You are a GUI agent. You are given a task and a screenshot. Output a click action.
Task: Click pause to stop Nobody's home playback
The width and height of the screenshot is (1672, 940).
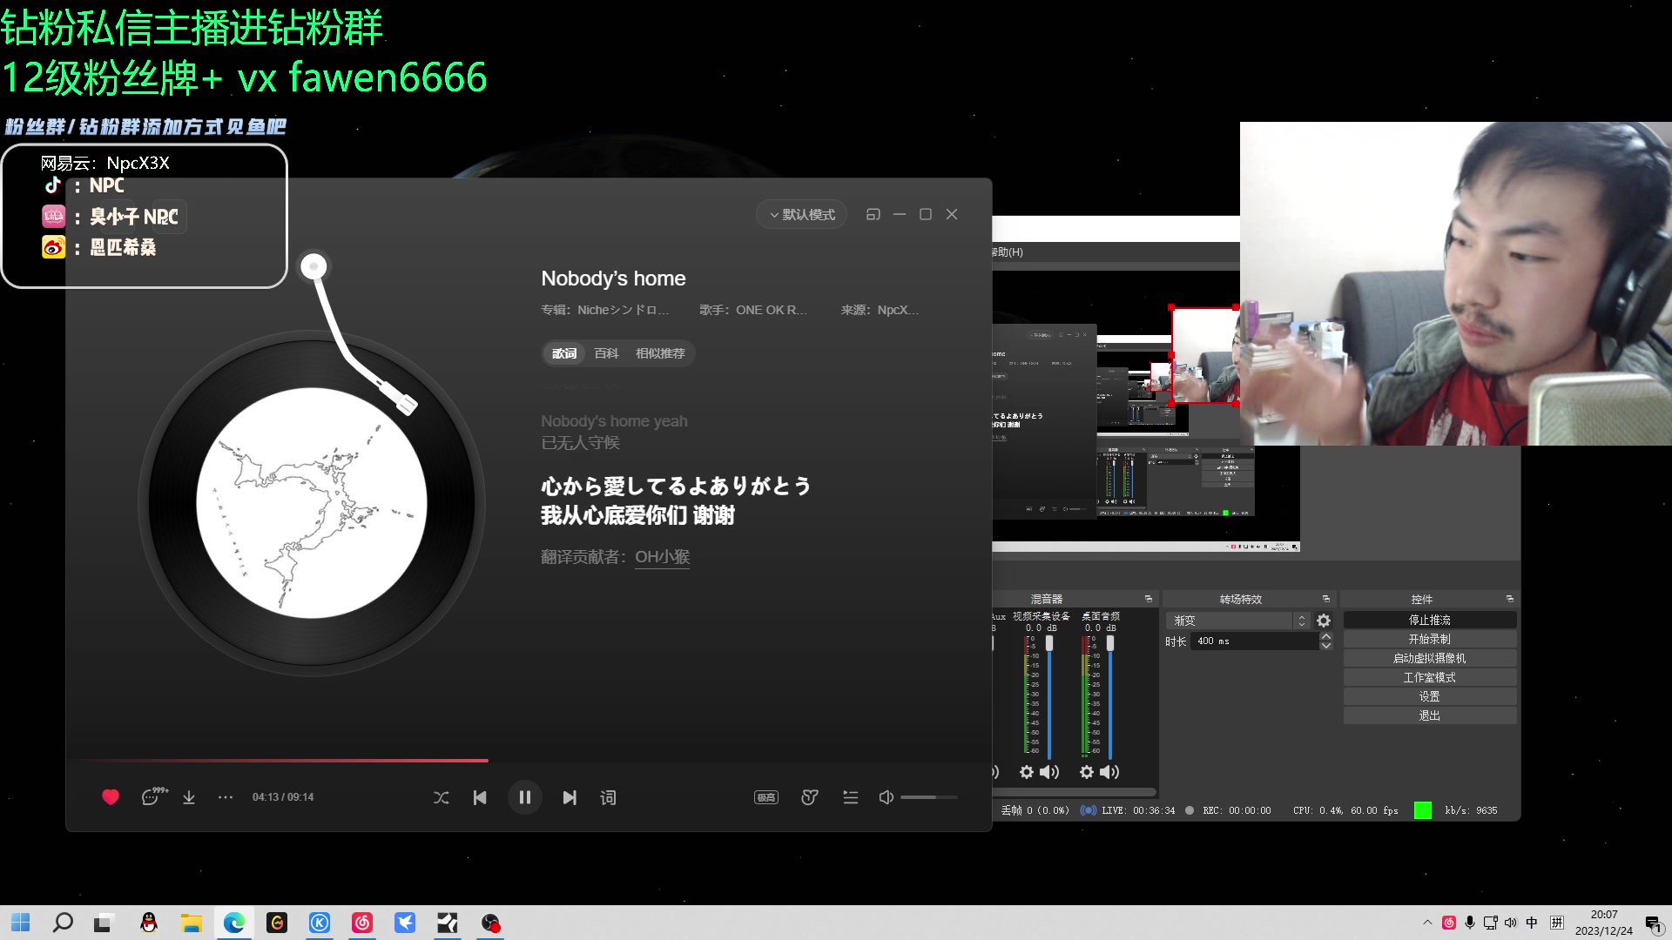[525, 797]
